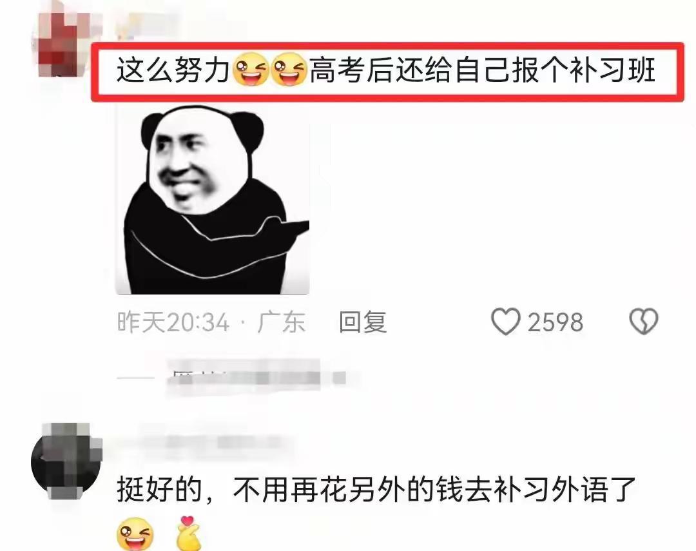Dislike the comment with the broken heart icon
The height and width of the screenshot is (551, 696).
(644, 322)
